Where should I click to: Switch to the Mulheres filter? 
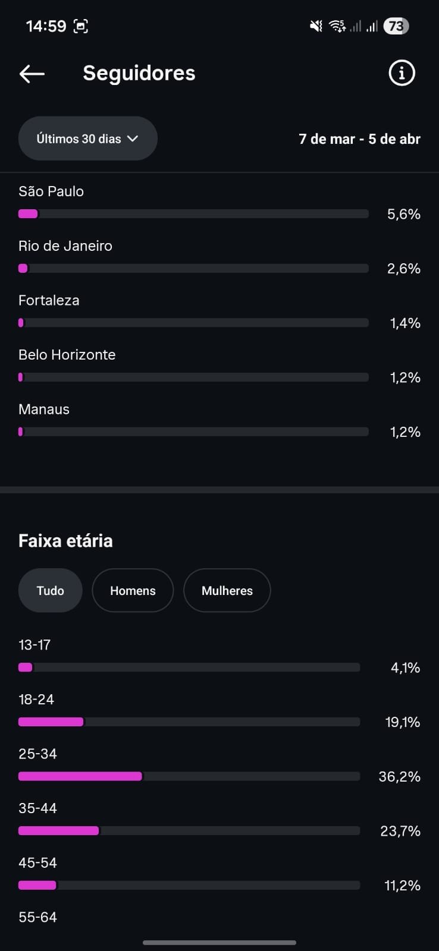coord(227,590)
